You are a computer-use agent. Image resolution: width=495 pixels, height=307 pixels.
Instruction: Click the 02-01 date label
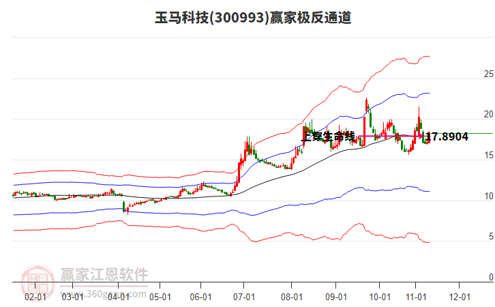35,297
